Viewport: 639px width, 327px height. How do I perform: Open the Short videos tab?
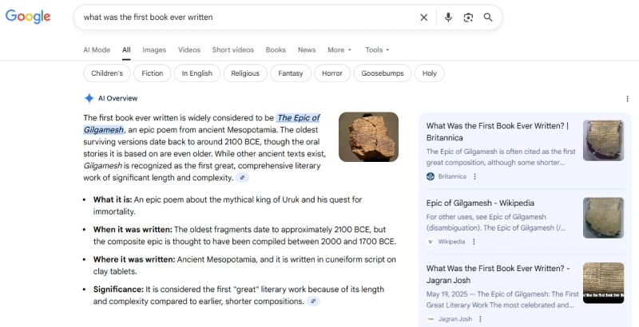coord(232,49)
